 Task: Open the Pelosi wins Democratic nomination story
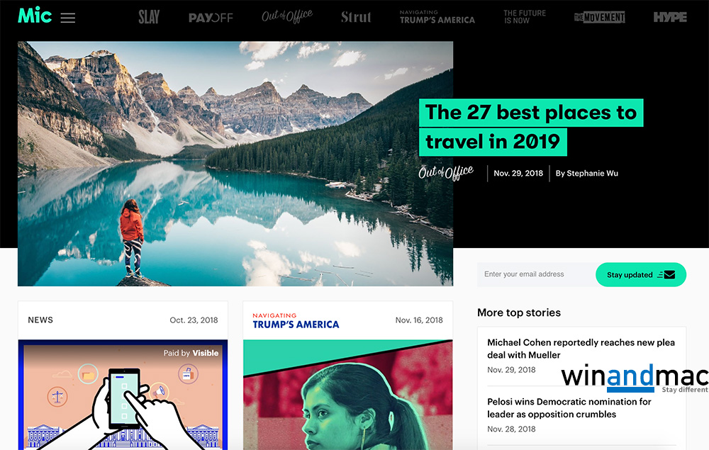pos(569,408)
